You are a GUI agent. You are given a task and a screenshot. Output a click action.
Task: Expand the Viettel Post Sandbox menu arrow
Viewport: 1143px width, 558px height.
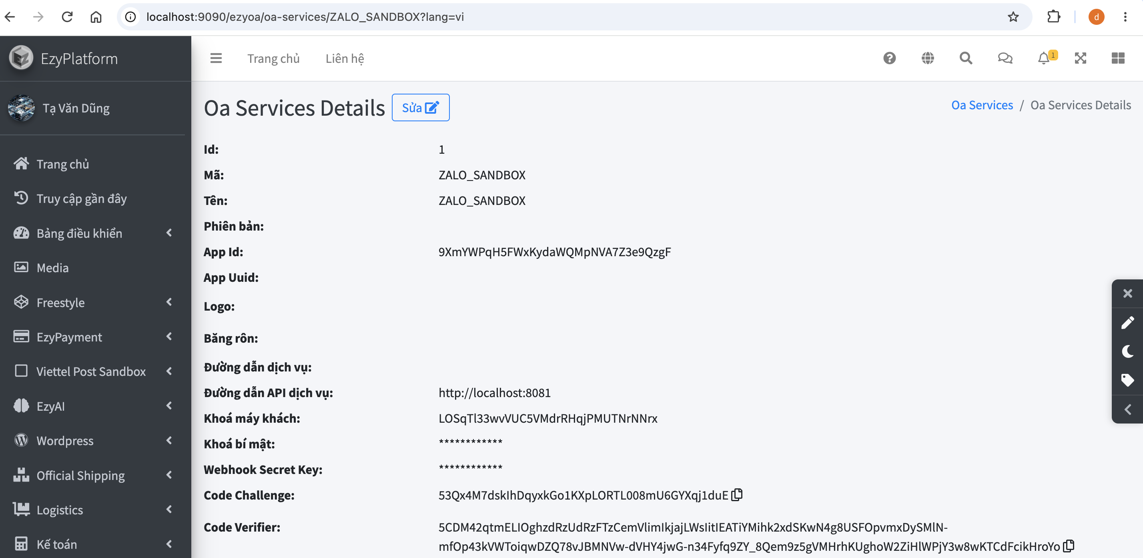pos(169,371)
